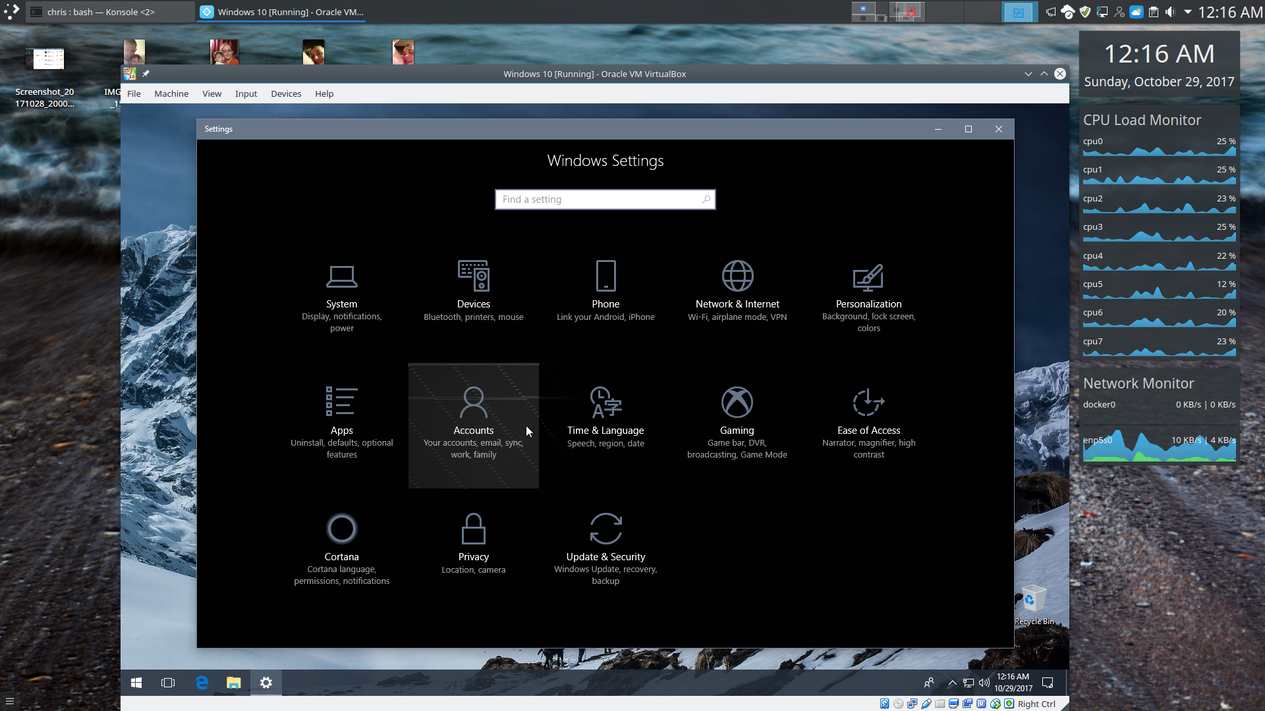
Task: Launch Microsoft Edge from the taskbar
Action: (202, 683)
